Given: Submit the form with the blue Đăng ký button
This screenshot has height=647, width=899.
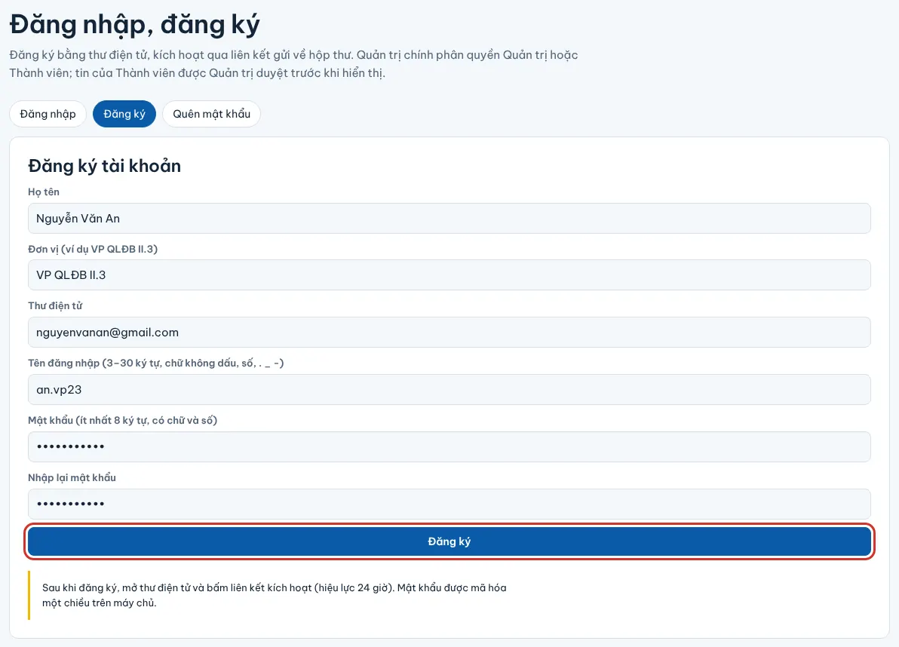Looking at the screenshot, I should click(449, 541).
